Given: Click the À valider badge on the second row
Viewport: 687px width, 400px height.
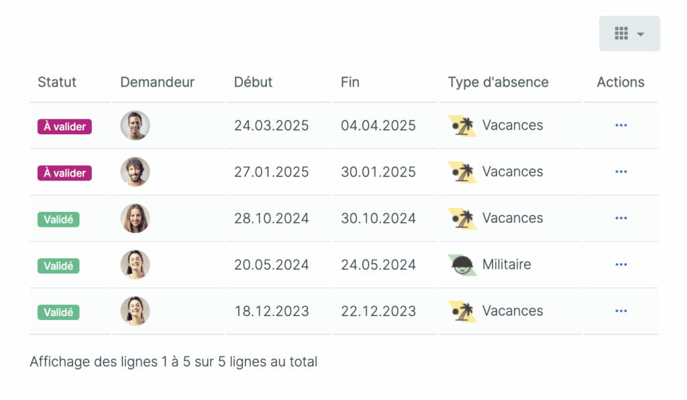Looking at the screenshot, I should pyautogui.click(x=64, y=172).
